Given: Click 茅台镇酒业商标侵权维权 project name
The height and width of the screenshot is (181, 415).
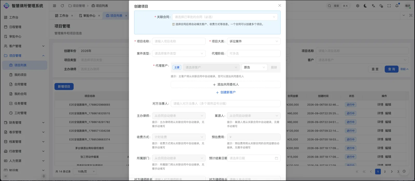Looking at the screenshot, I should pos(90,148).
